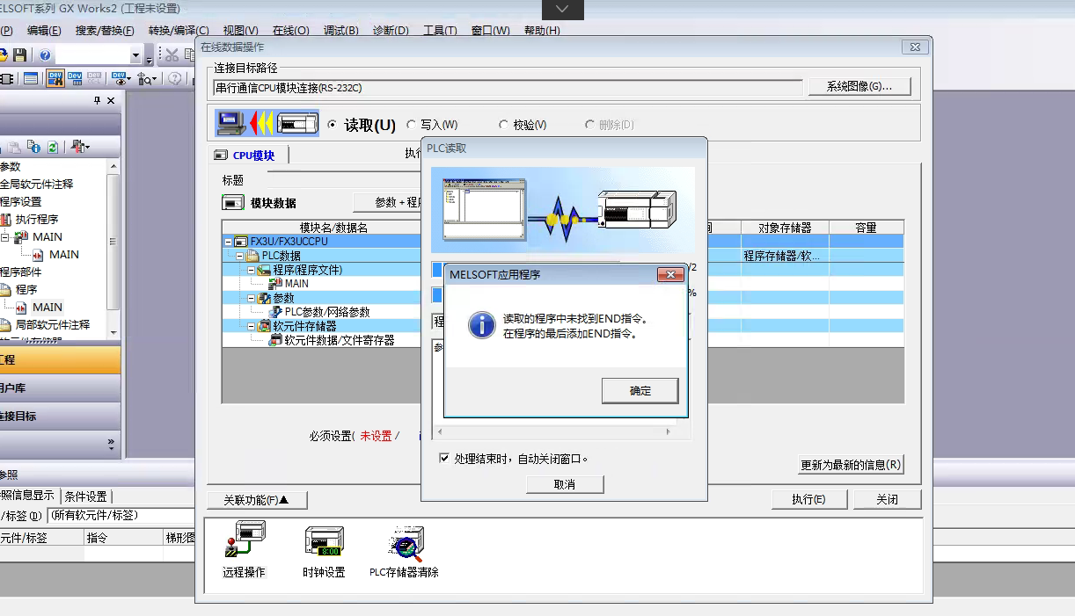
Task: Click the save floppy disk toolbar icon
Action: pos(18,55)
